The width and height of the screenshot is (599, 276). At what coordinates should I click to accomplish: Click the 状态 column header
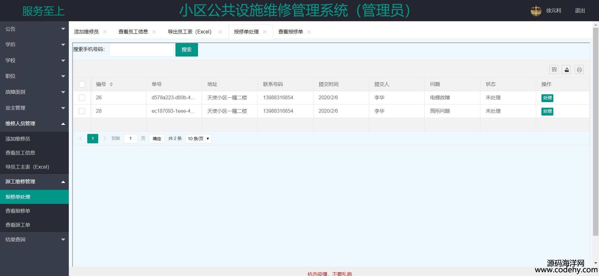(508, 84)
